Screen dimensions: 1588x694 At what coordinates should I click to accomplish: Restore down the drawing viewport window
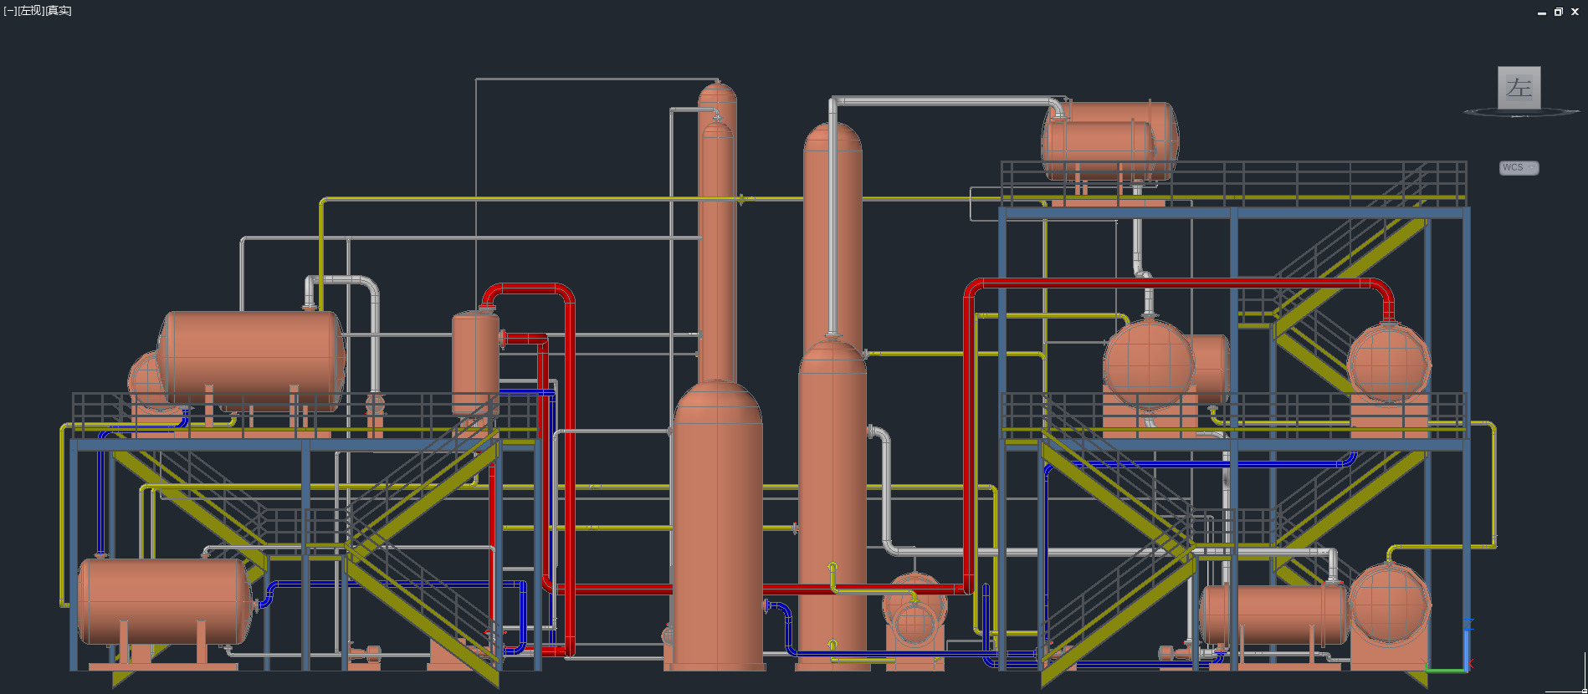pyautogui.click(x=1558, y=12)
